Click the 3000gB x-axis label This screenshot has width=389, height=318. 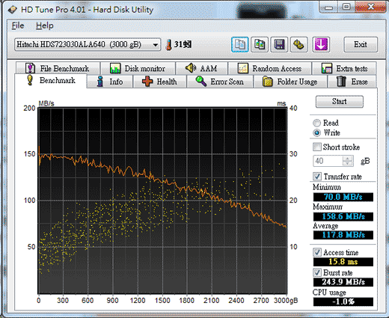pos(286,300)
